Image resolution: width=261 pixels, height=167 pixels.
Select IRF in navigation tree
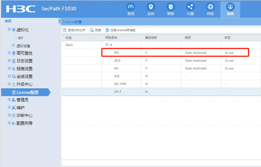coord(20,38)
